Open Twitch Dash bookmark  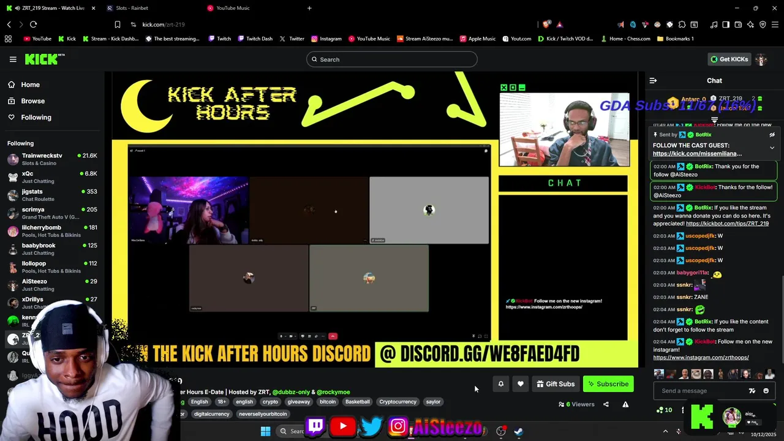(255, 39)
